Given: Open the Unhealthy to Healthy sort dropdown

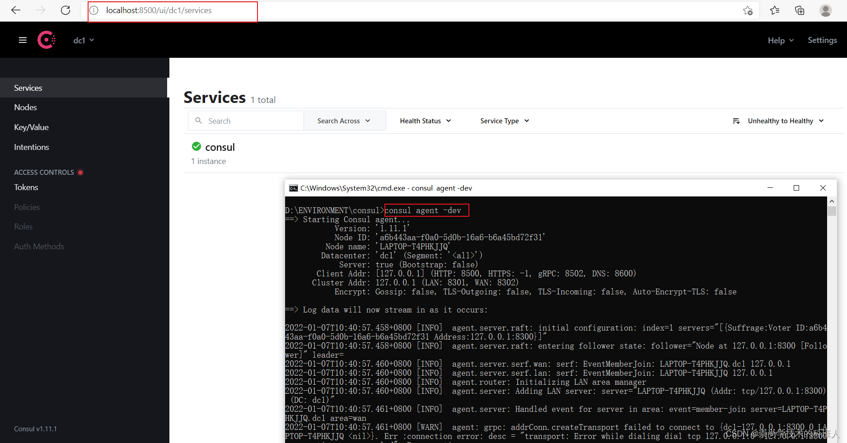Looking at the screenshot, I should [786, 121].
